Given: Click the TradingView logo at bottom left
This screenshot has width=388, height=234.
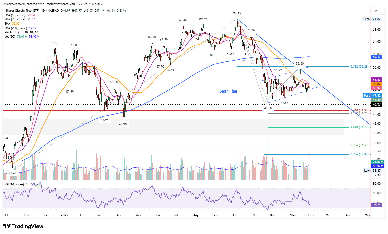Looking at the screenshot, I should (x=23, y=226).
